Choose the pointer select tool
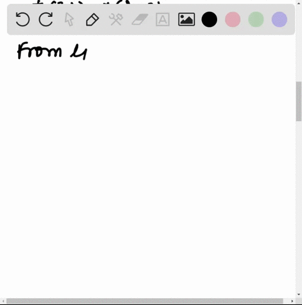Screen dimensions: 302x305 point(69,19)
